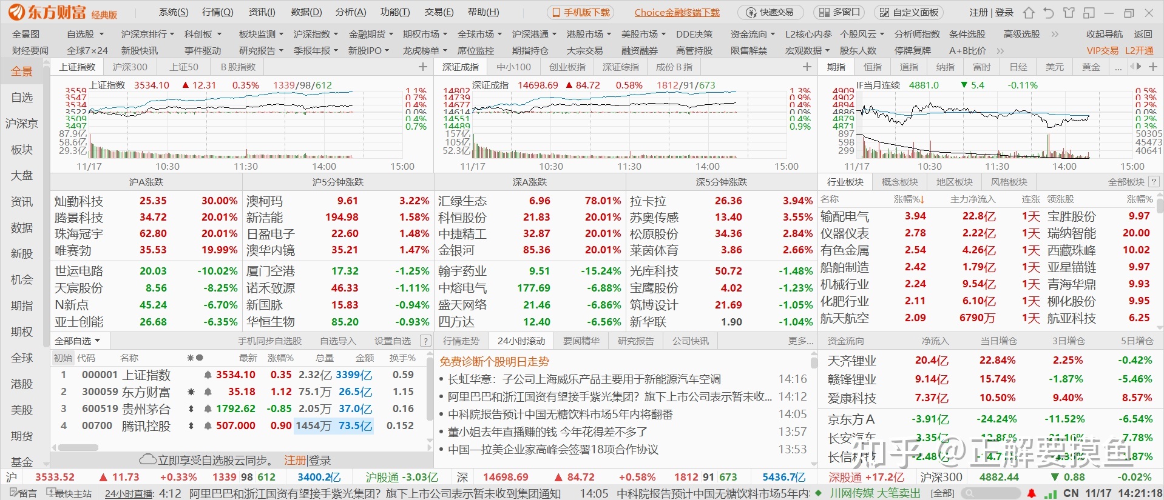The width and height of the screenshot is (1164, 500).
Task: Click the Choice金融终端下载 link
Action: [x=677, y=12]
